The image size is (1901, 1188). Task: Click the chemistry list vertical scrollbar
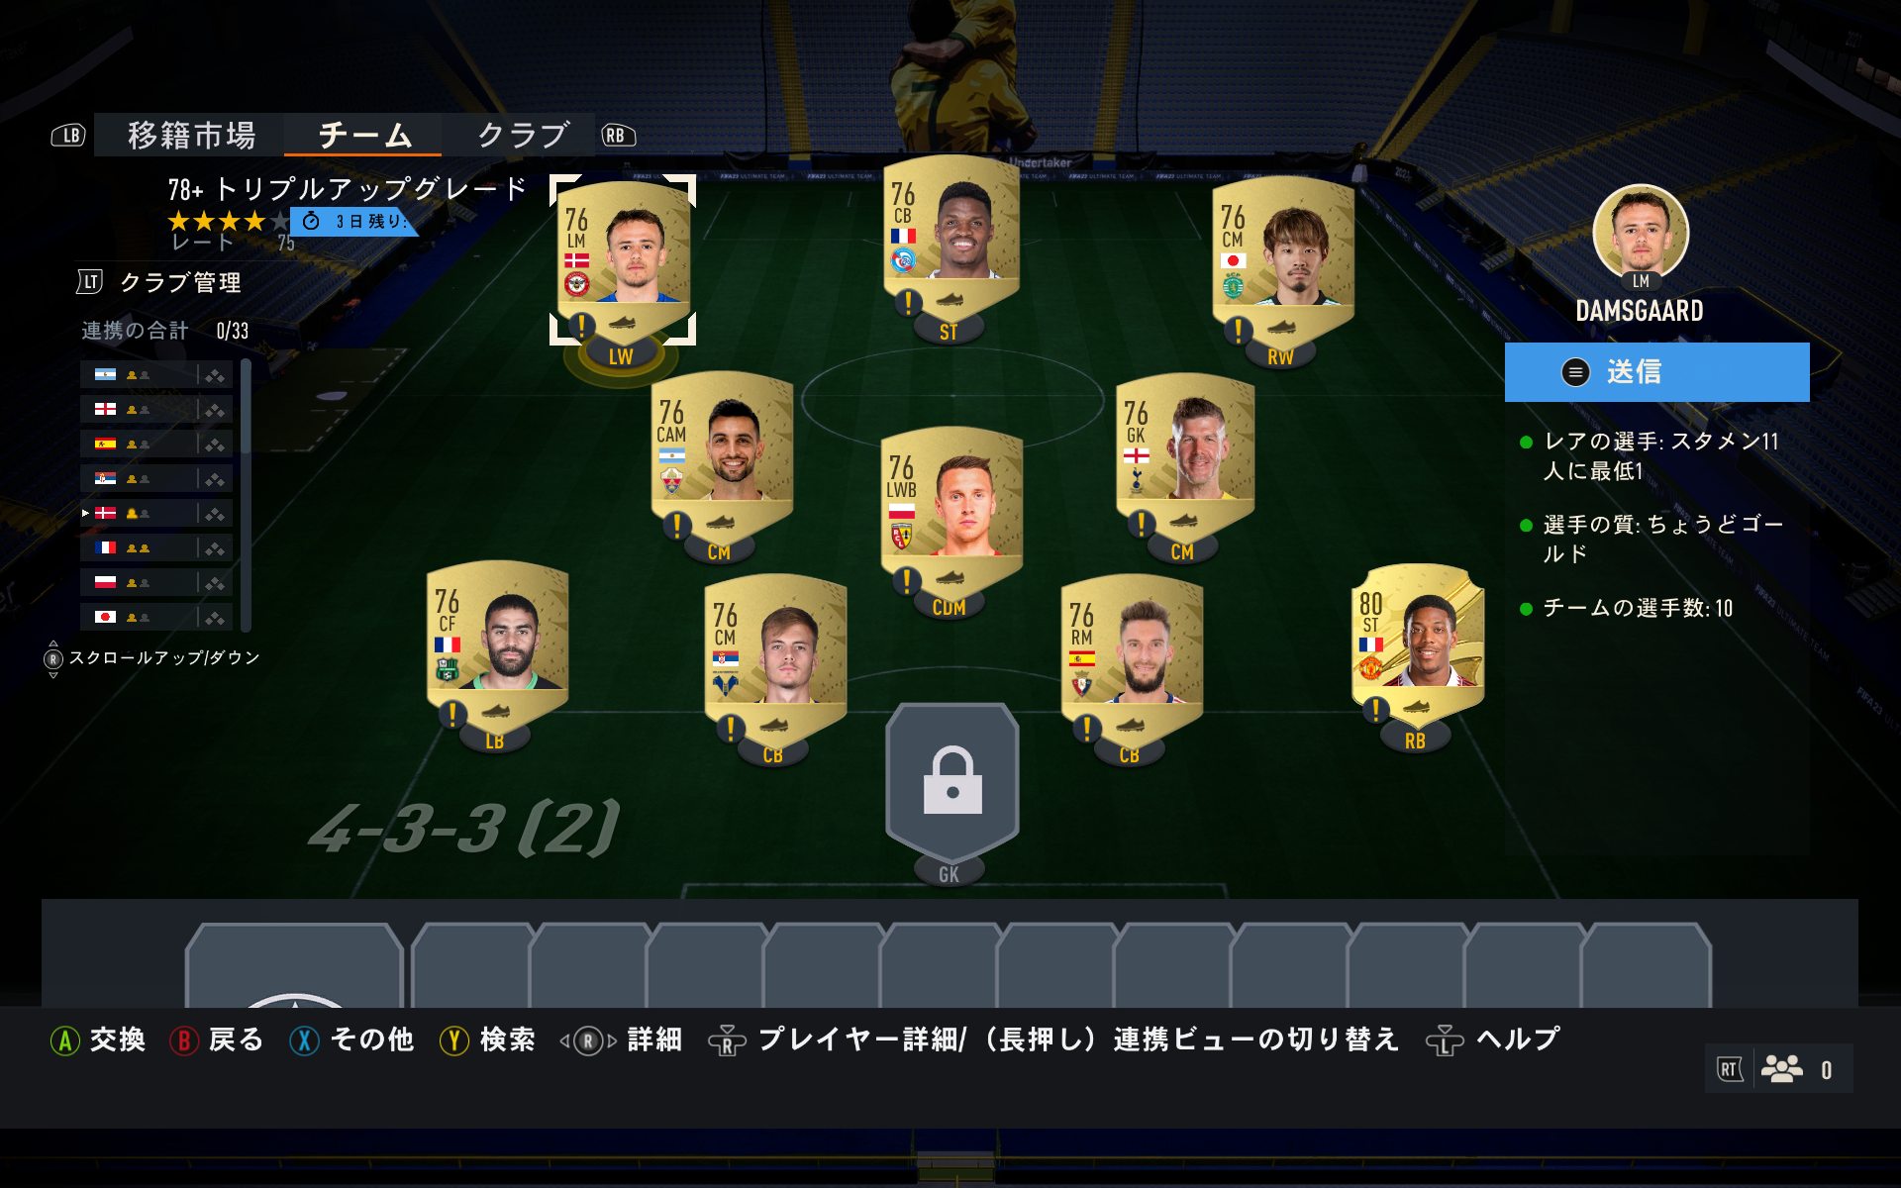(x=246, y=495)
